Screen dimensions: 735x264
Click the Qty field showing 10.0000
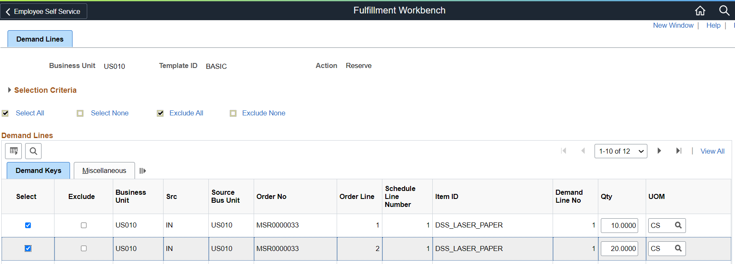pos(619,225)
